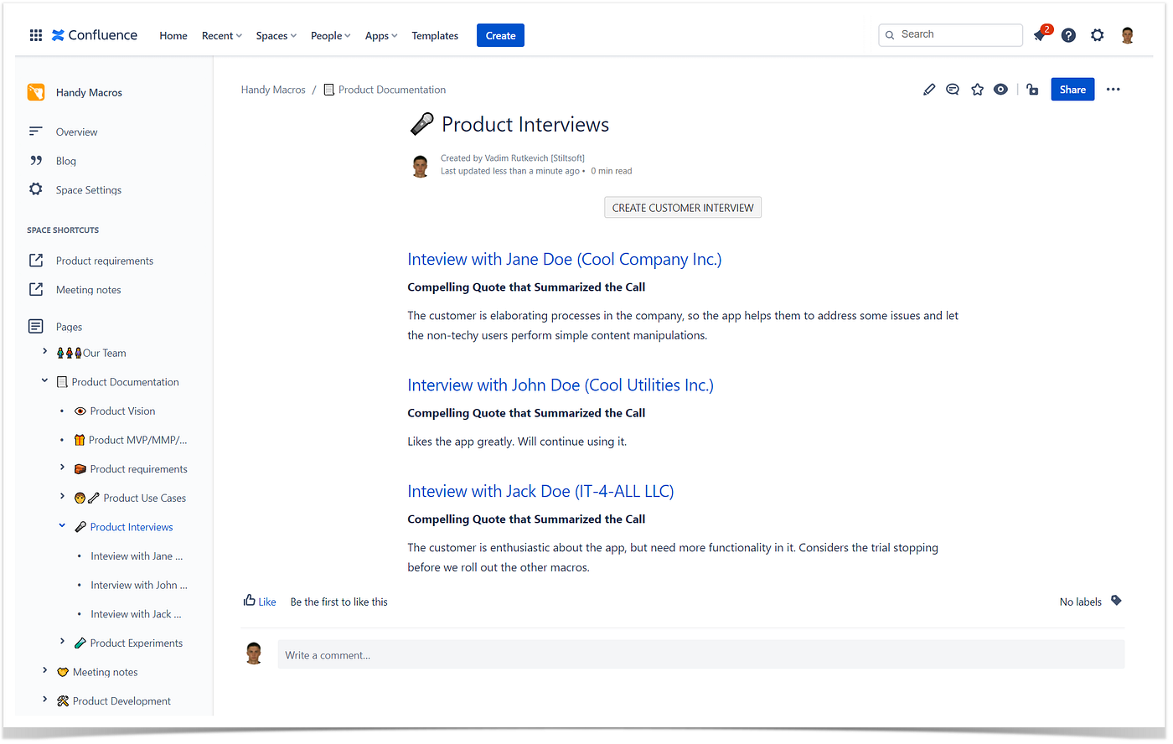The height and width of the screenshot is (744, 1173).
Task: Click the Confluence logo
Action: coord(95,35)
